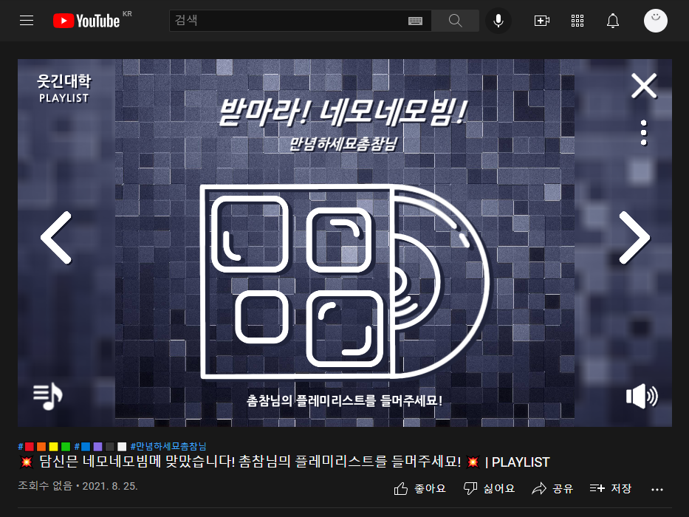Click the video title ending in PLAYLIST

pos(284,462)
